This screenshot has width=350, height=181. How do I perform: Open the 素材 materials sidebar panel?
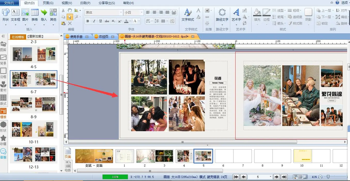click(x=3, y=86)
